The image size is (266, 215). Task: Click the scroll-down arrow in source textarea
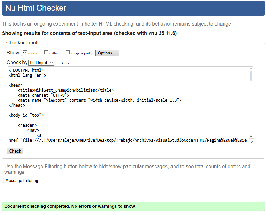tap(251, 138)
